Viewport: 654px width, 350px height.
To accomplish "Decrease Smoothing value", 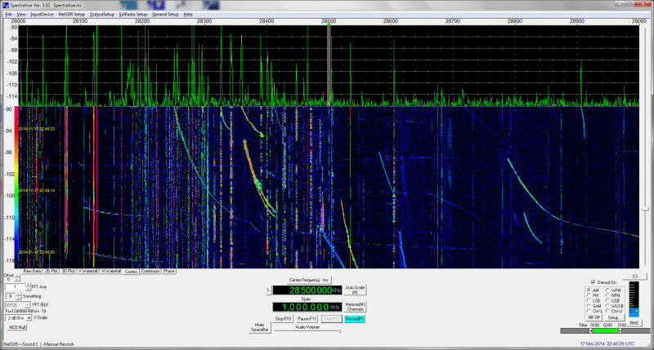I will click(18, 298).
